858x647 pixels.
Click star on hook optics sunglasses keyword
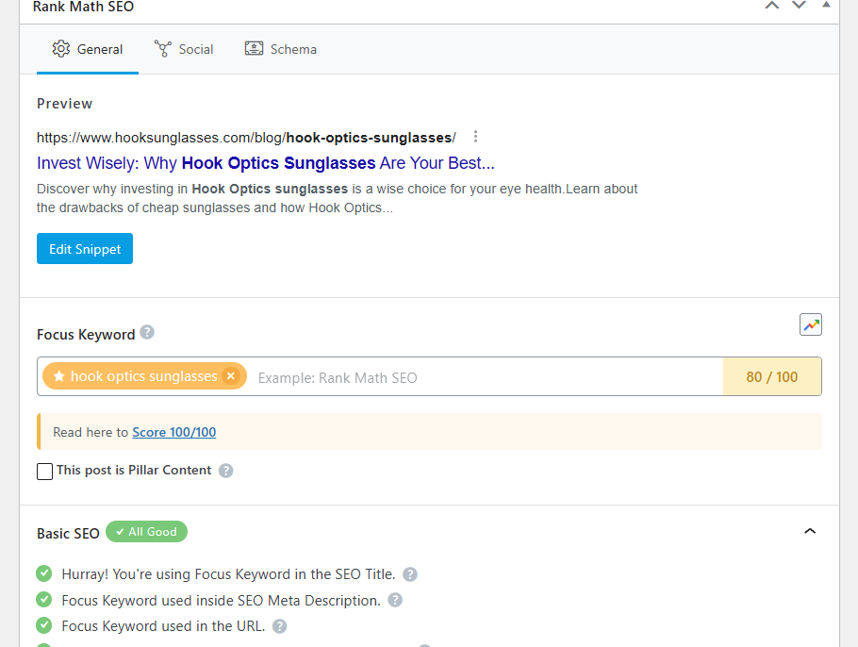click(x=59, y=376)
